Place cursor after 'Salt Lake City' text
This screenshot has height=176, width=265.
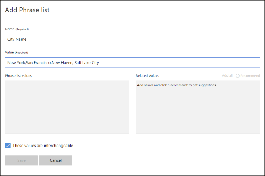[99, 63]
